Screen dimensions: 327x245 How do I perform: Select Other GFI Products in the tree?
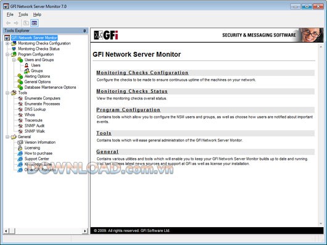pos(40,170)
